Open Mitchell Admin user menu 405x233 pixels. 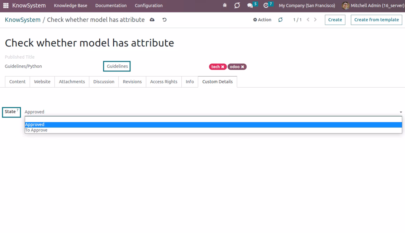(x=373, y=5)
